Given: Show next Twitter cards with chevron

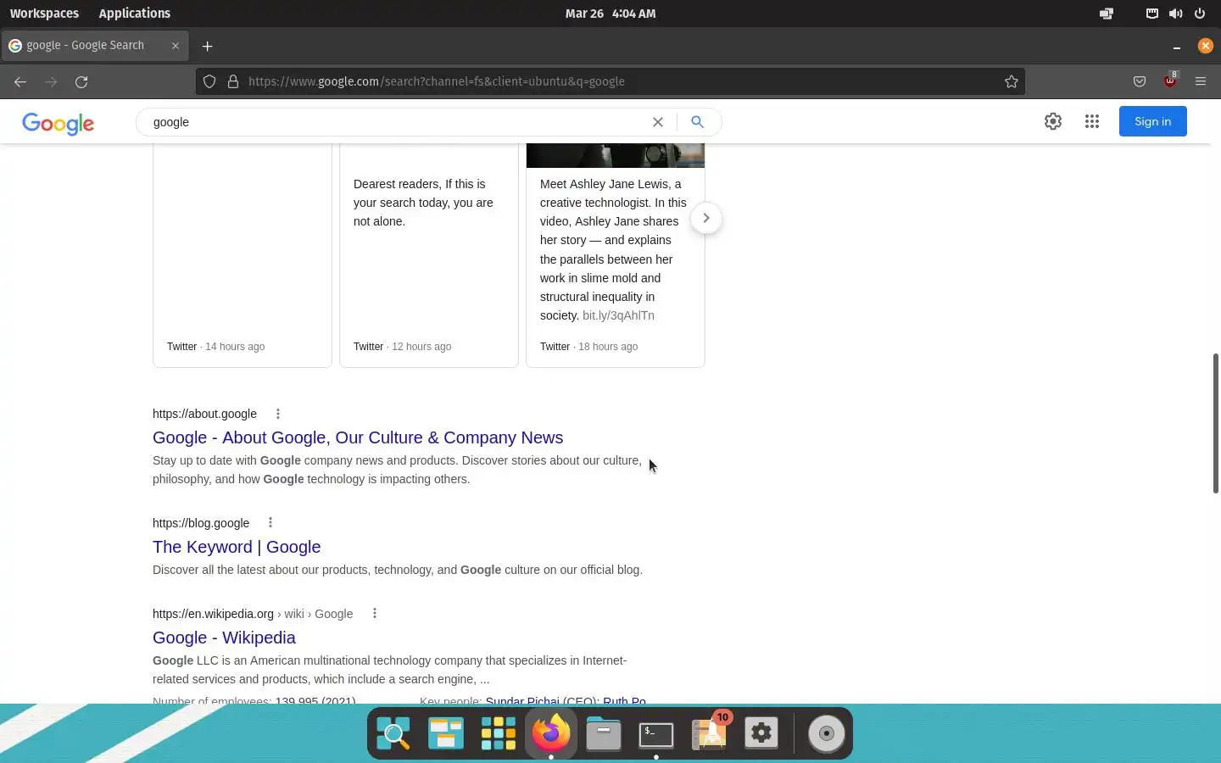Looking at the screenshot, I should click(705, 218).
